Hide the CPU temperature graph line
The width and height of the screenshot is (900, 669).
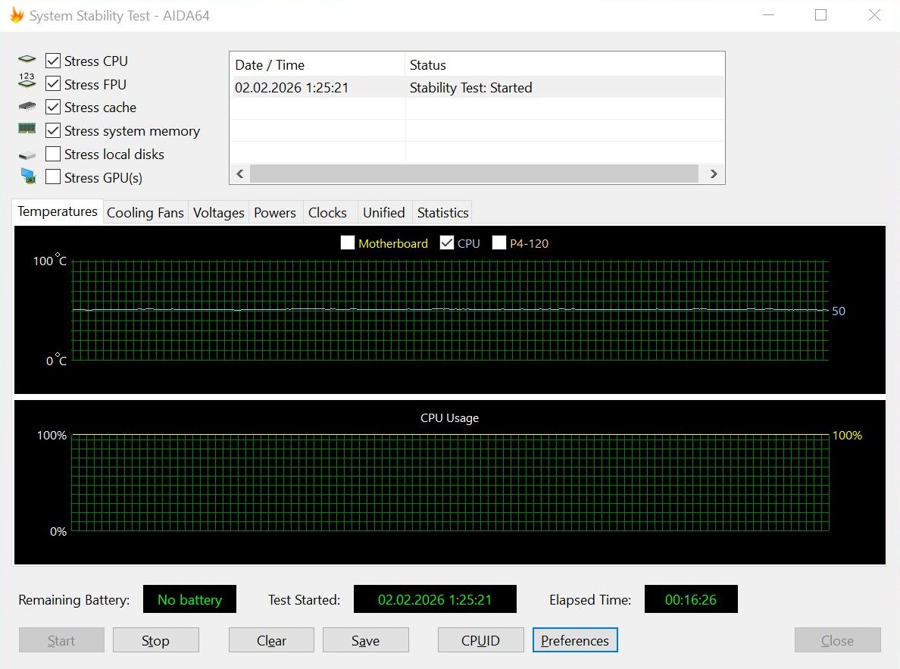446,242
